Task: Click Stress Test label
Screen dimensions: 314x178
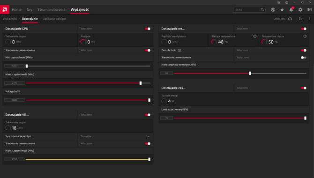Action: [x=279, y=19]
